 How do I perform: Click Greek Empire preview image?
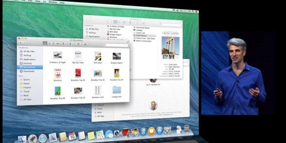pyautogui.click(x=170, y=46)
